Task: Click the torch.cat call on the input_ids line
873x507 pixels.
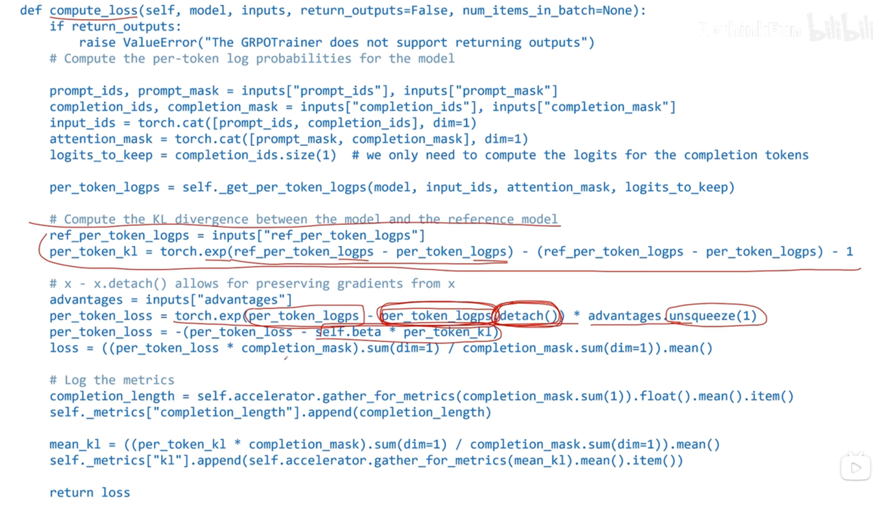Action: click(307, 123)
